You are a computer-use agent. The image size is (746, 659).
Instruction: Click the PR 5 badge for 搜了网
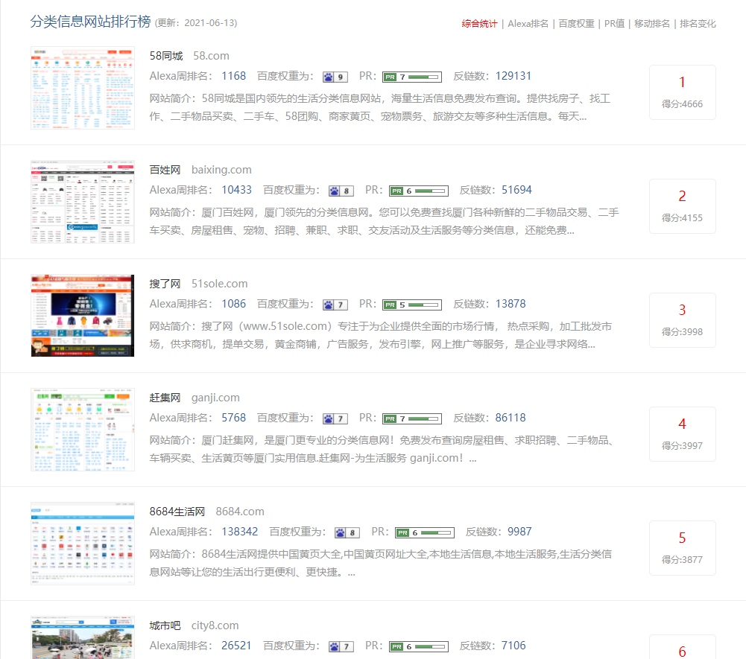click(412, 305)
